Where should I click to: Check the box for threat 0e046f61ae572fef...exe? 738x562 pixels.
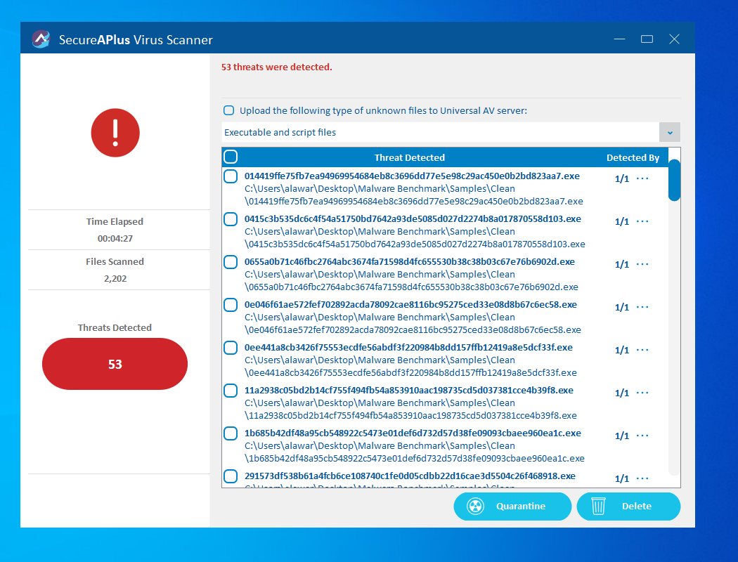coord(231,305)
